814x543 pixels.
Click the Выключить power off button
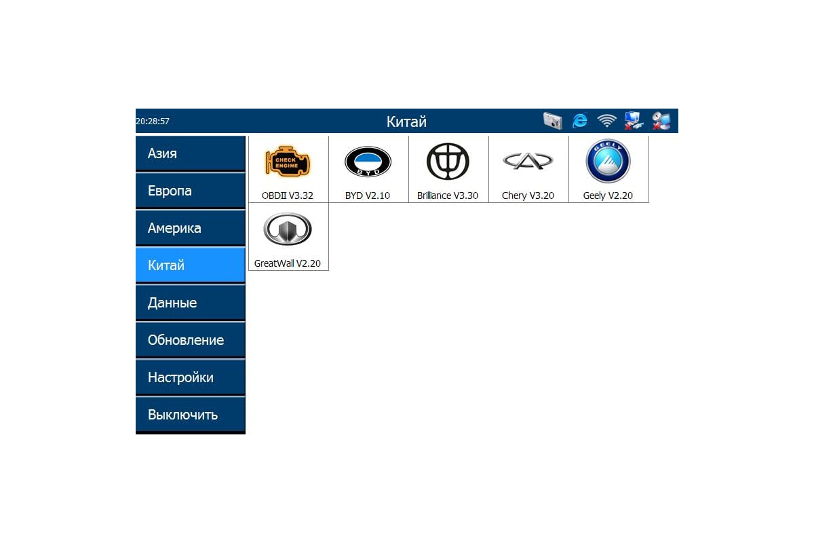coord(190,415)
